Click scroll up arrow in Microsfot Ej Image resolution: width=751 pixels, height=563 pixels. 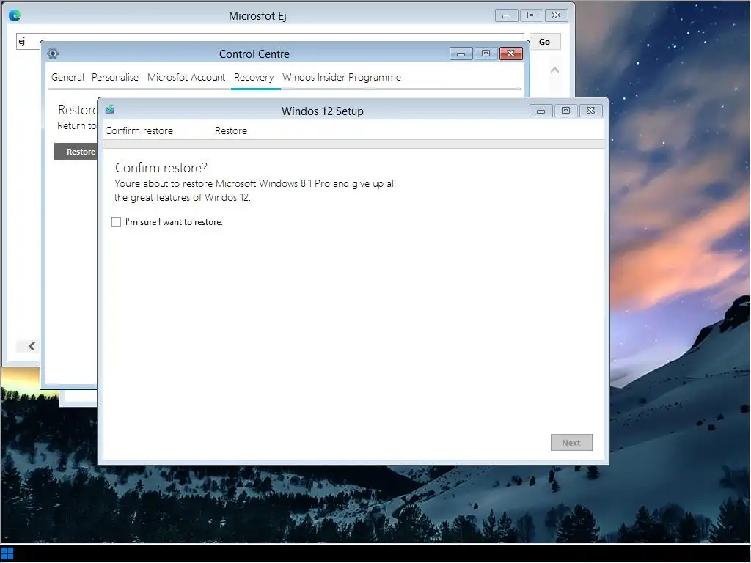[554, 70]
